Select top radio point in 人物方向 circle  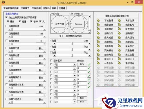coord(60,16)
